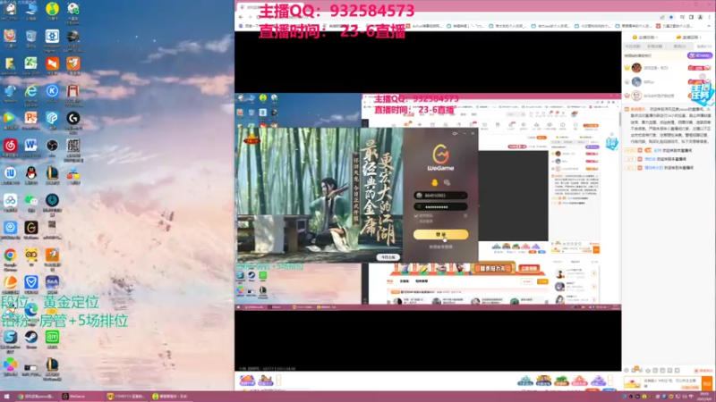Open the WeChat desktop icon

[x=31, y=200]
